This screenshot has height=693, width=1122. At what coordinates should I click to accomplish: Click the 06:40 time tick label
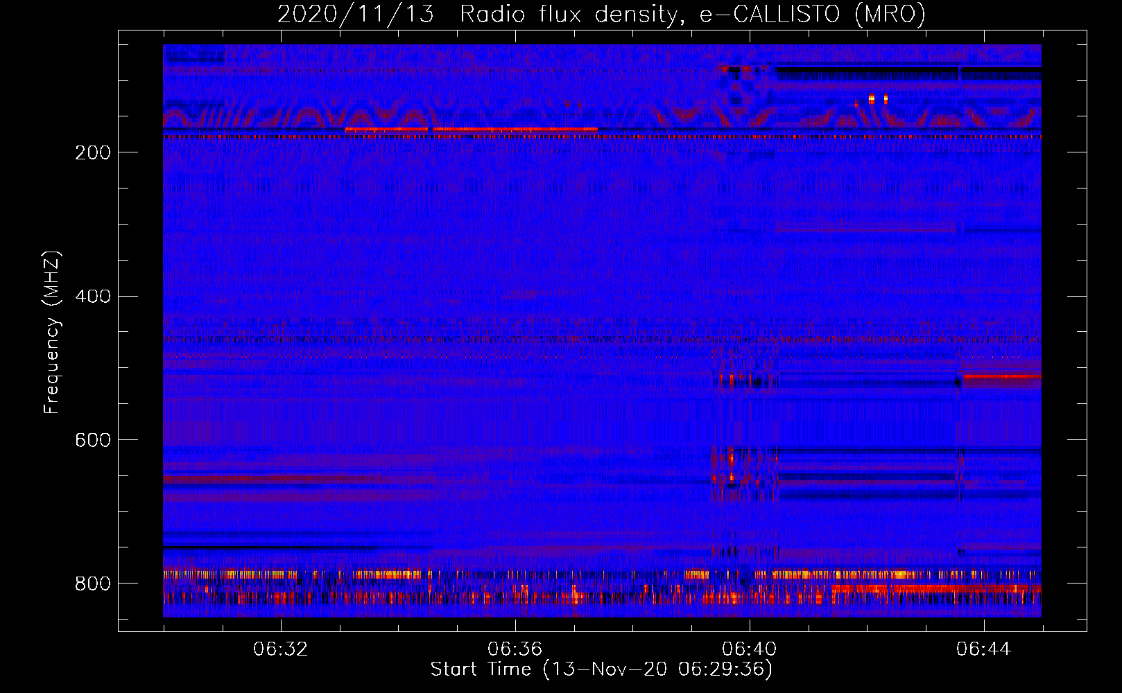pyautogui.click(x=750, y=649)
